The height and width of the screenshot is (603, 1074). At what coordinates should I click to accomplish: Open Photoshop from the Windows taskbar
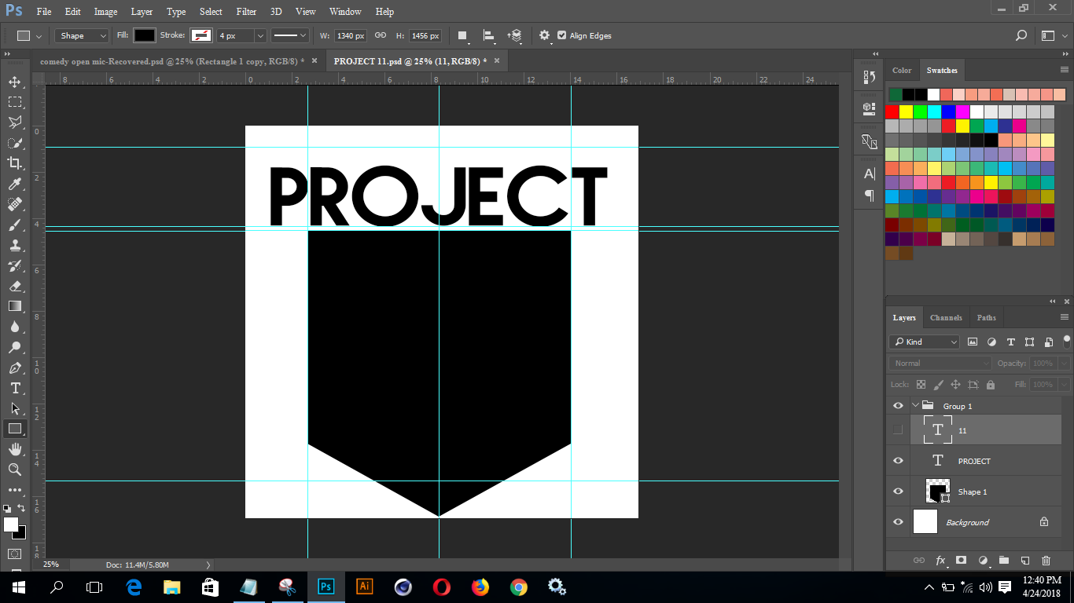tap(326, 586)
